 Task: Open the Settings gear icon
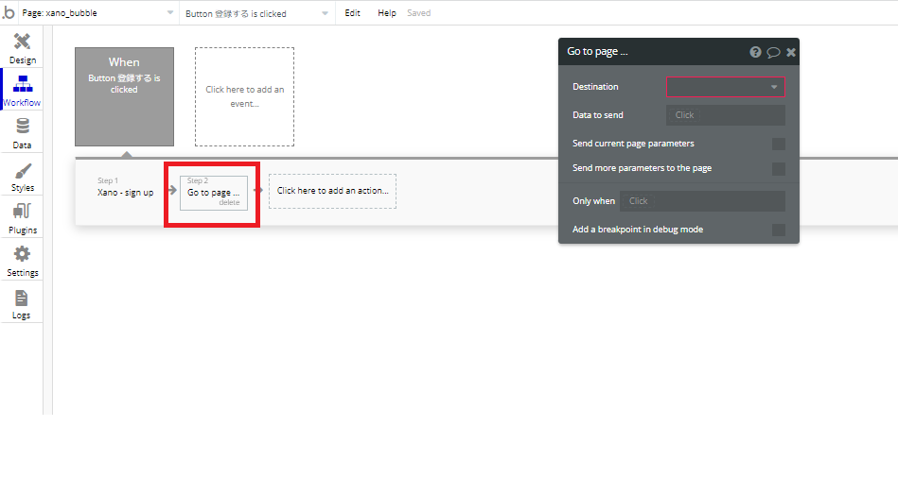23,254
